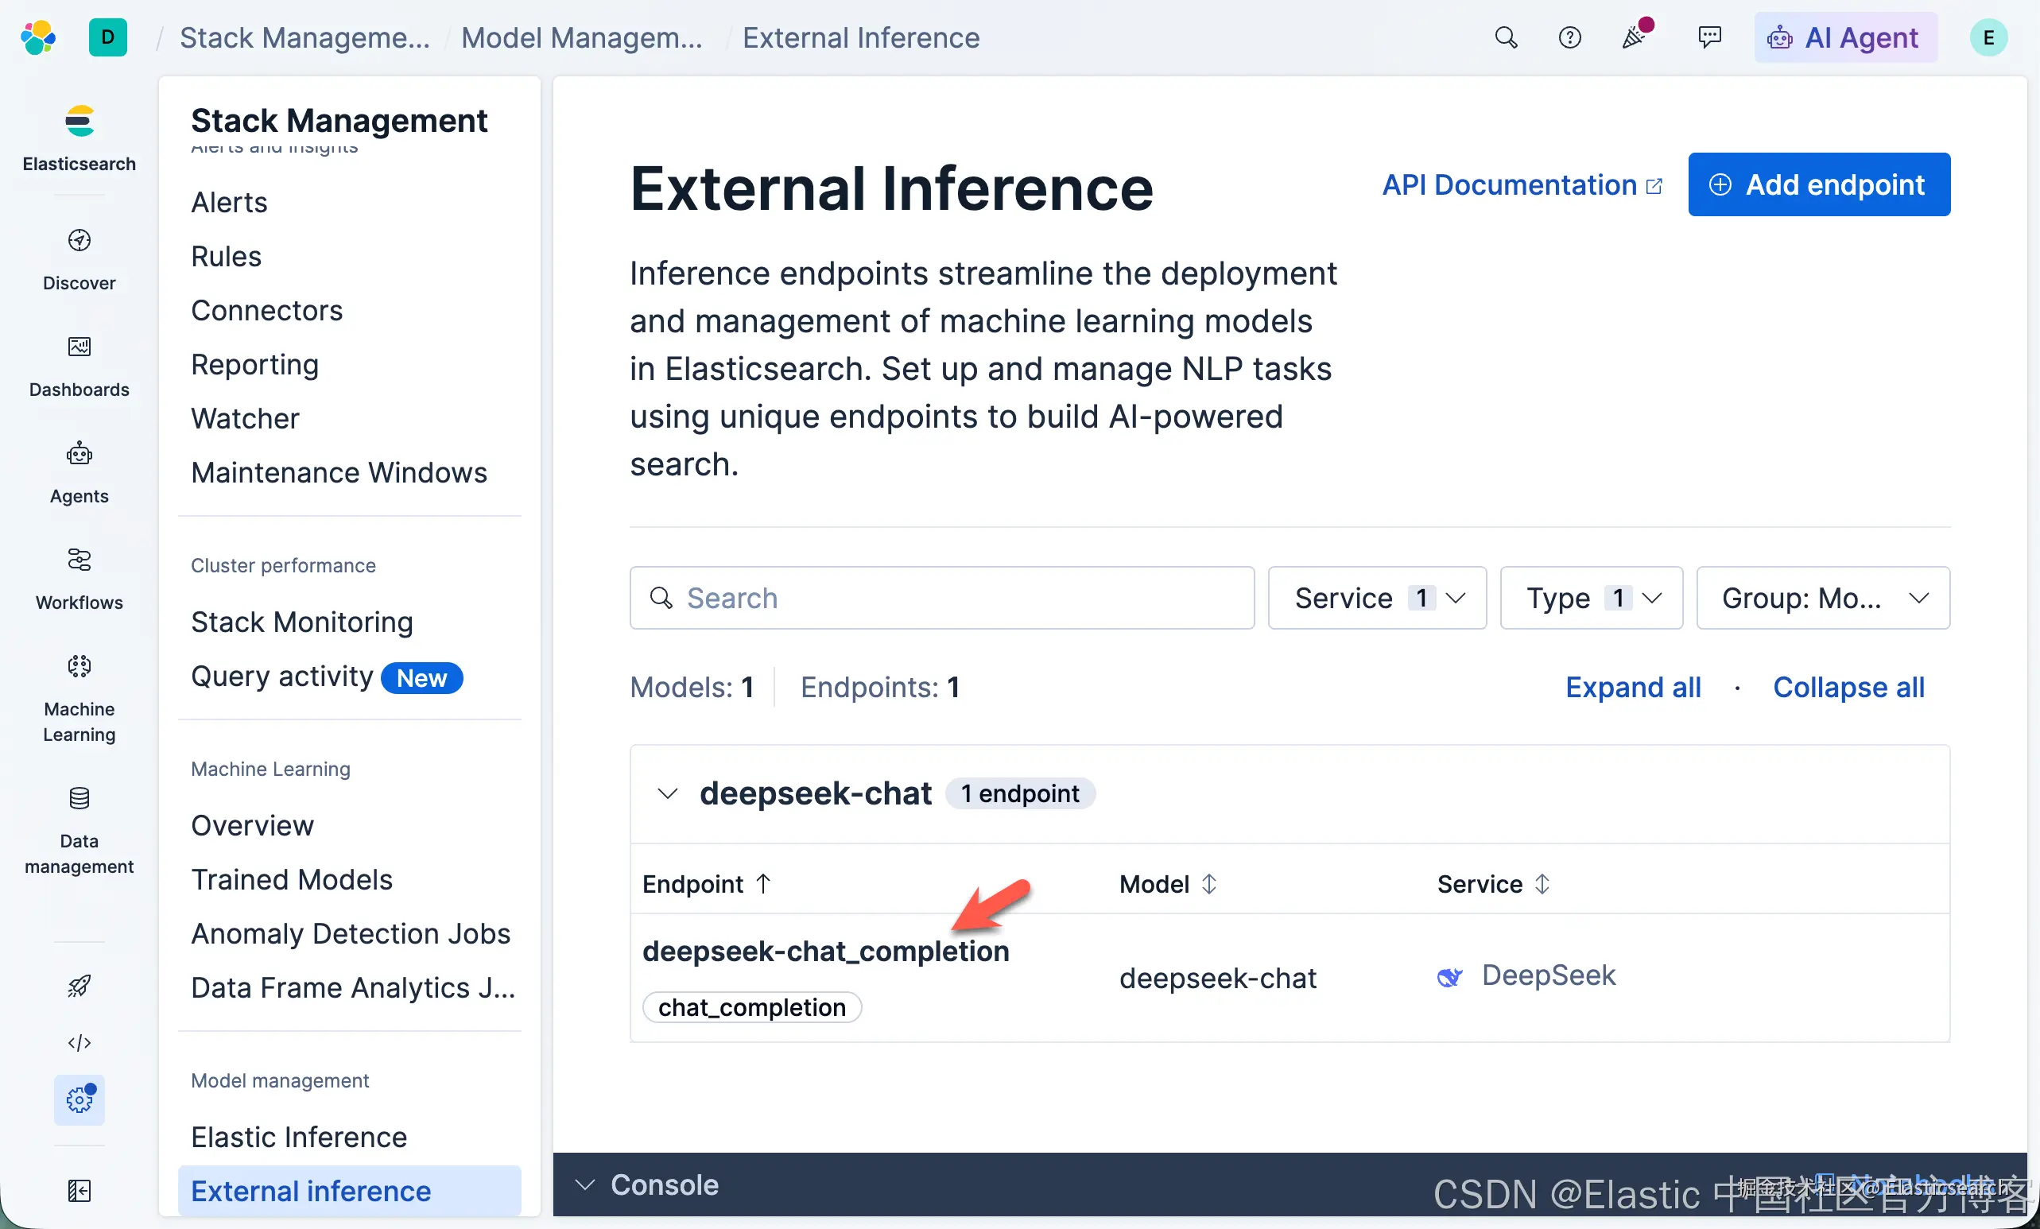Click Expand all
2040x1229 pixels.
pos(1633,687)
